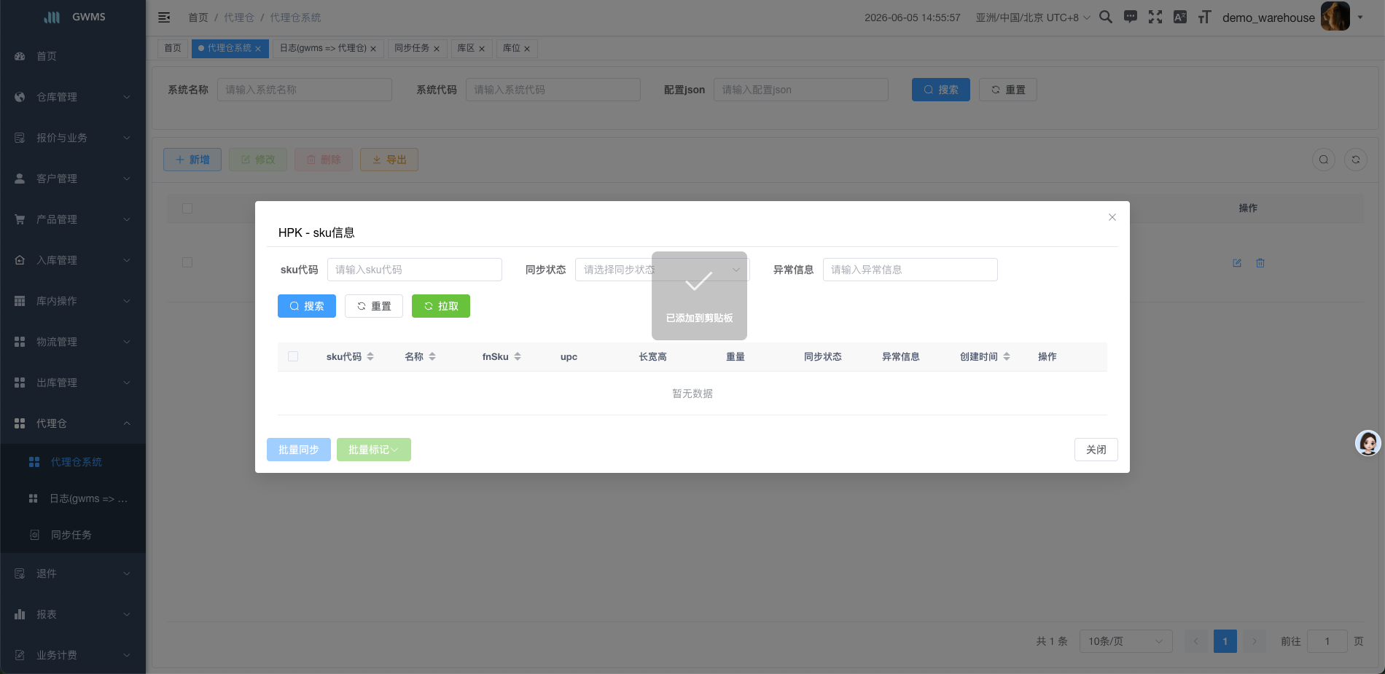Expand 报表 sidebar menu

click(73, 614)
